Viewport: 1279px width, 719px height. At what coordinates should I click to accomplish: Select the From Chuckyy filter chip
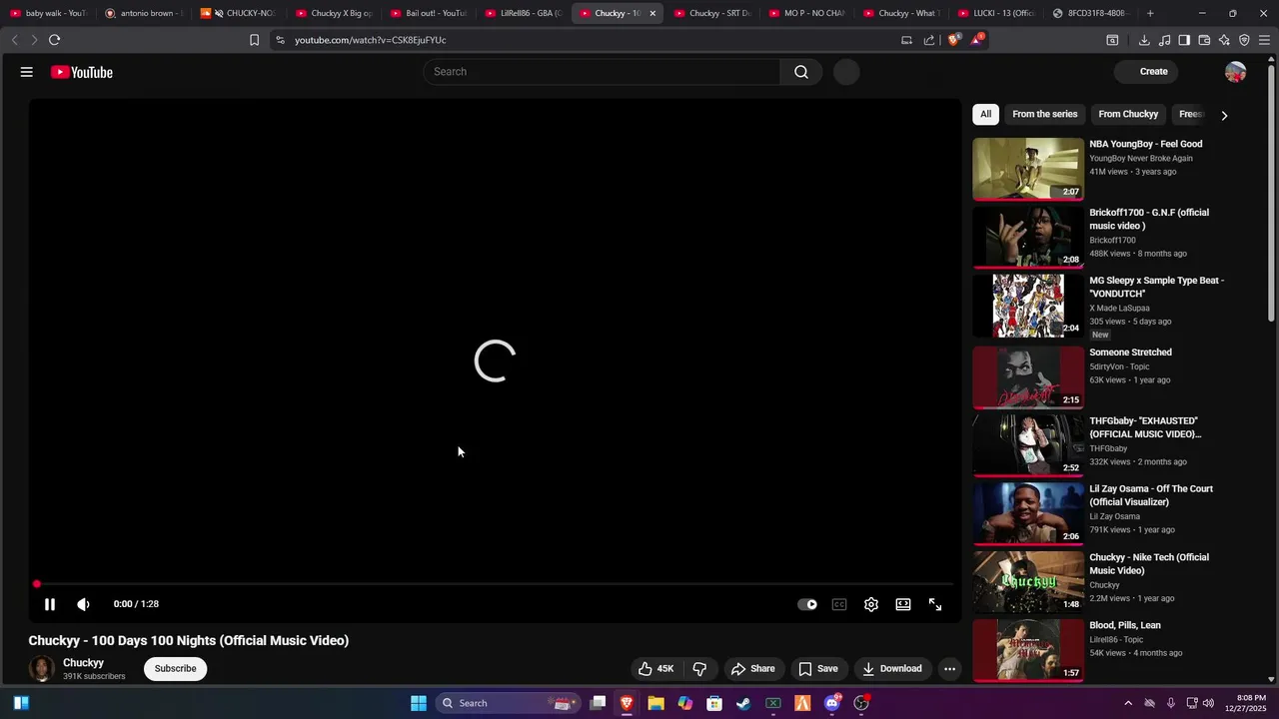click(1128, 114)
